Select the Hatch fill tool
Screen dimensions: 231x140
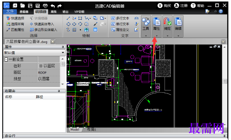click(74, 30)
